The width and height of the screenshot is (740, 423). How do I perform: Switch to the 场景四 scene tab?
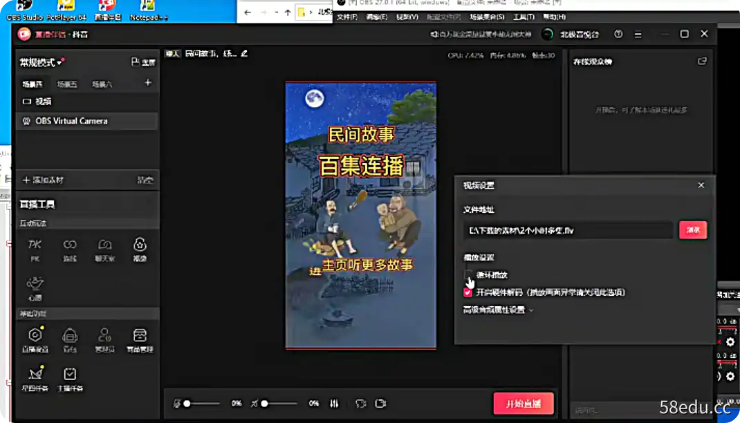pos(32,84)
